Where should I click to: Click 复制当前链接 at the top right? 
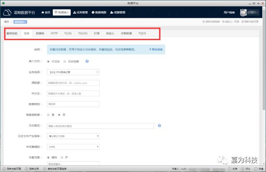(x=211, y=21)
